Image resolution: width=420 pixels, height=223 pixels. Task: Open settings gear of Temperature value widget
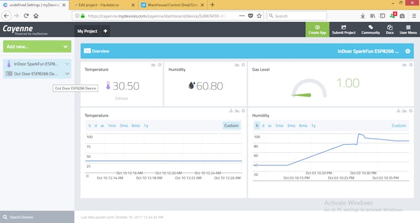(159, 65)
